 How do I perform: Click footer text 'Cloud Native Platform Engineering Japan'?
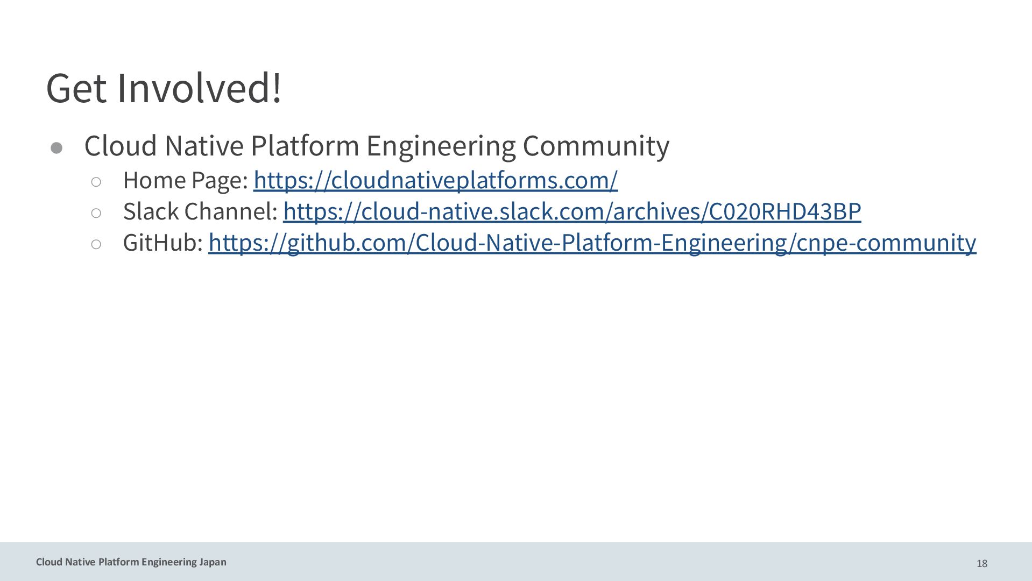(131, 562)
